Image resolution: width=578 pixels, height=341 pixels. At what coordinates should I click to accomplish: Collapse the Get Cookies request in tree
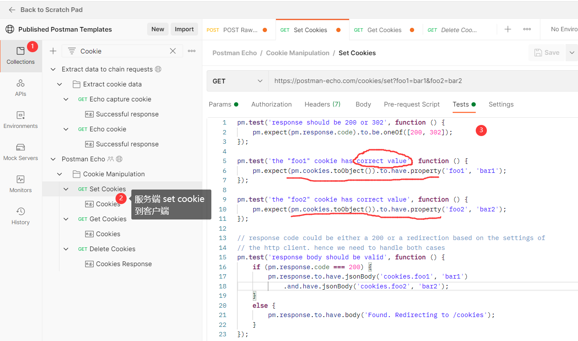click(66, 219)
